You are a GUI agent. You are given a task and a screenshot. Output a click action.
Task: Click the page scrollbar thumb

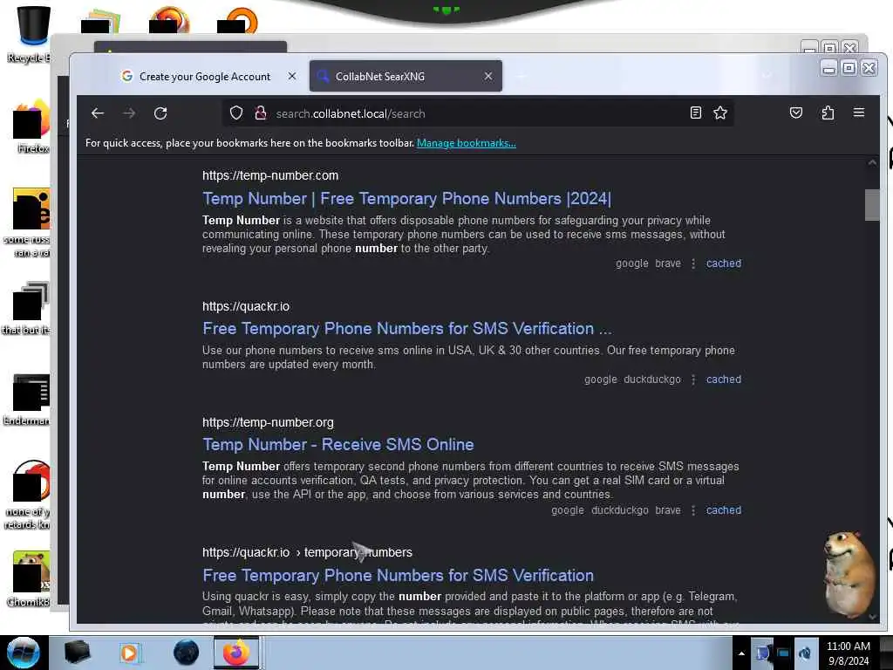872,204
